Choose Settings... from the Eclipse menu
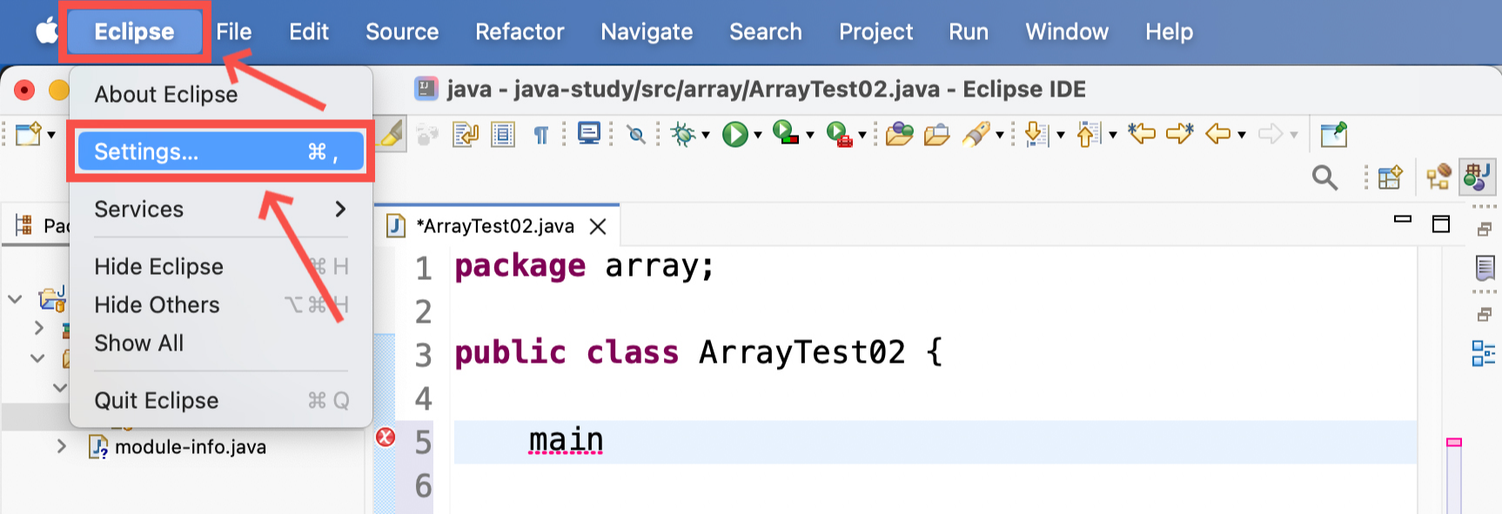 pos(221,151)
